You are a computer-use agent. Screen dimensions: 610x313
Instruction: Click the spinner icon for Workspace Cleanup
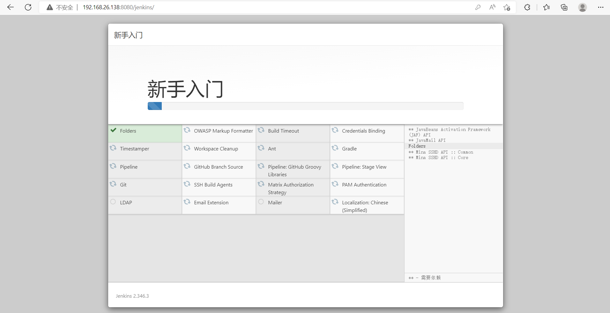pos(187,148)
